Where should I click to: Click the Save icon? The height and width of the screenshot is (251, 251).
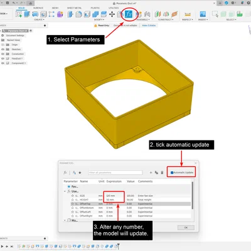[8, 3]
